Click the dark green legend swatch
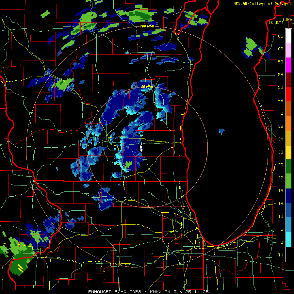The image size is (294, 294). click(288, 166)
